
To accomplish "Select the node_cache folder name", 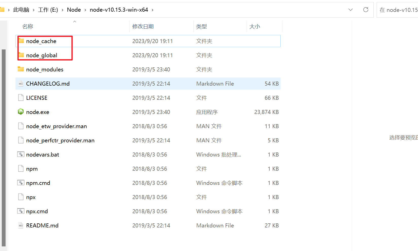I will (41, 41).
